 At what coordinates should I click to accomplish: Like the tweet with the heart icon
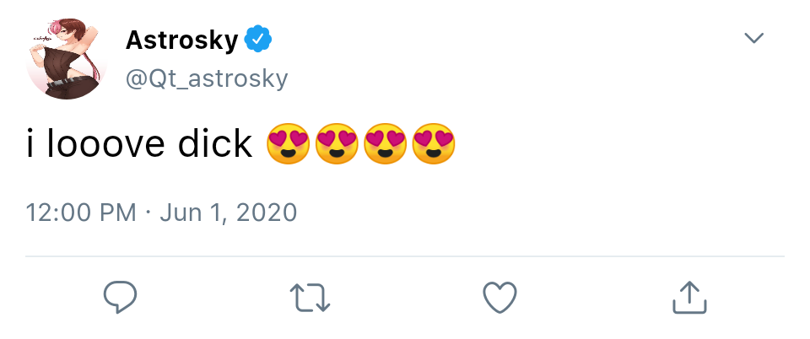(499, 297)
